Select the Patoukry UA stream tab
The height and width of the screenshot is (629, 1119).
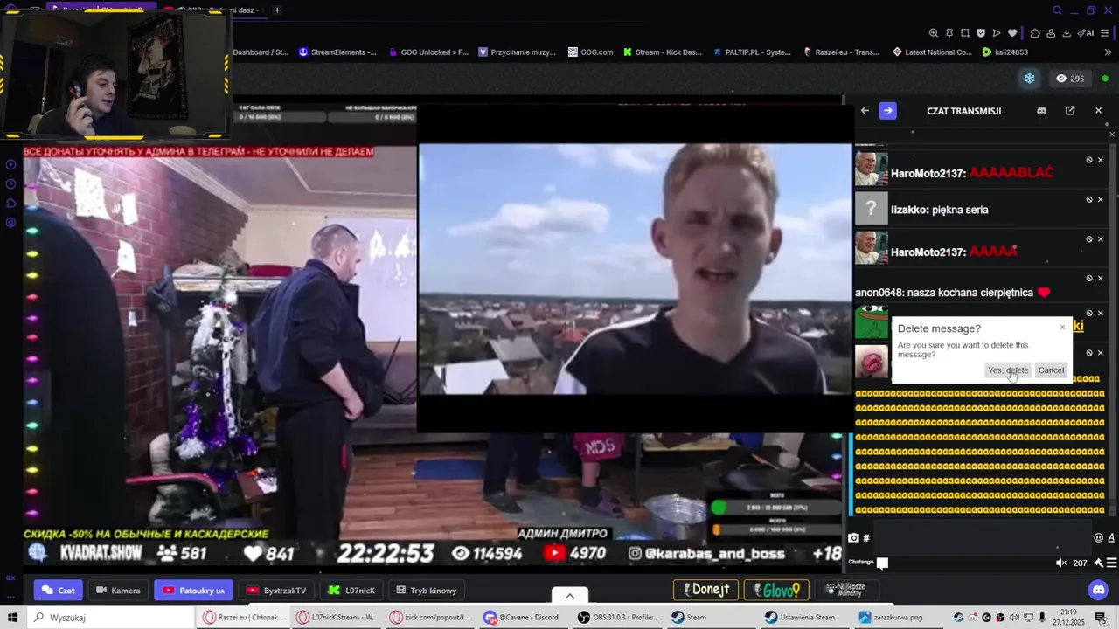pos(193,591)
